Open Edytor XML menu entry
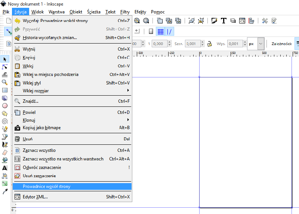Viewport: 299px width, 214px height. pyautogui.click(x=72, y=197)
